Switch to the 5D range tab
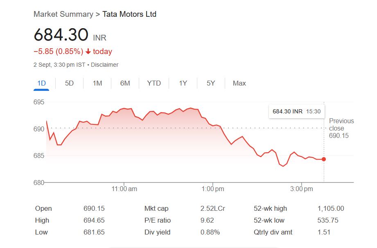 pyautogui.click(x=69, y=83)
